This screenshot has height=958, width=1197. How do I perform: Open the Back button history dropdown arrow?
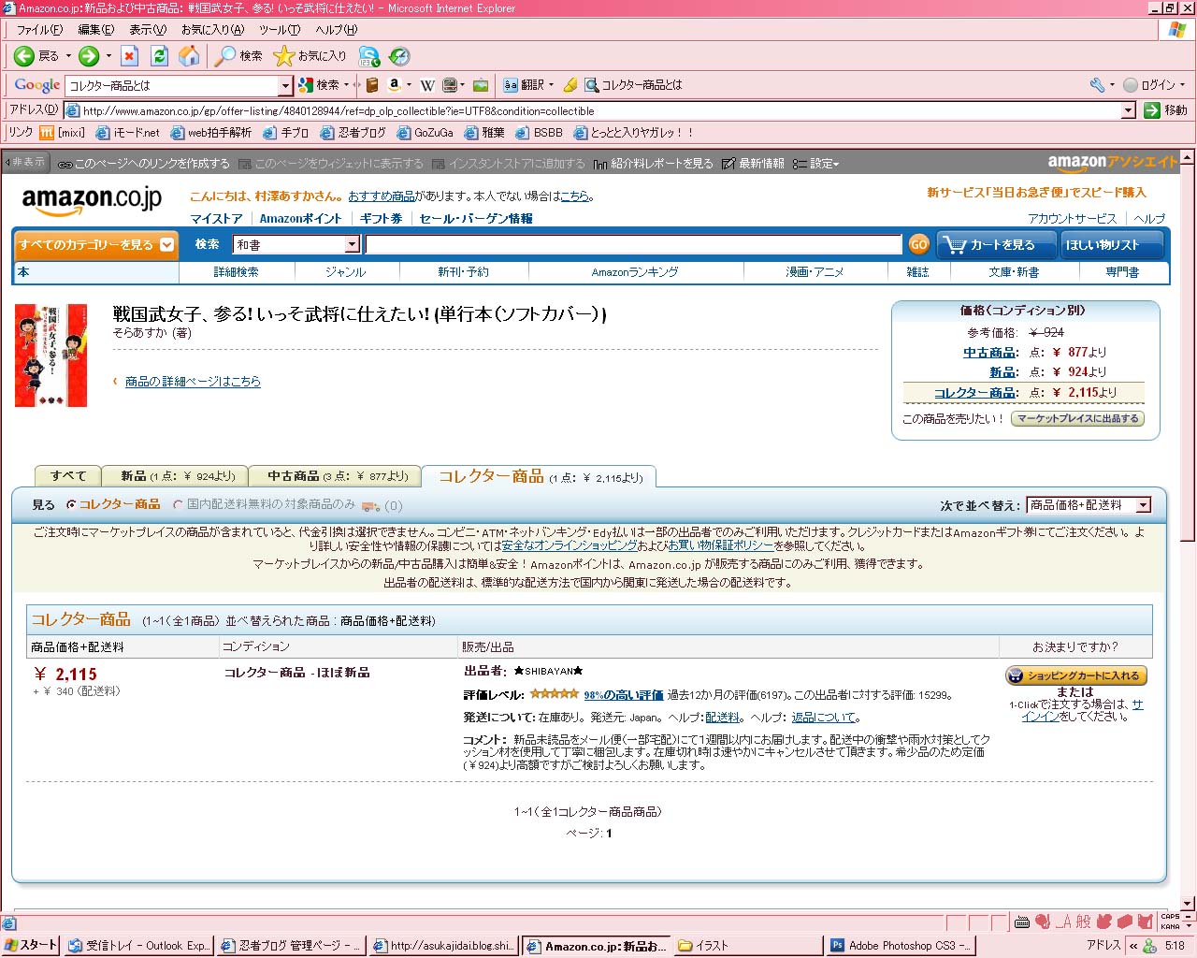tap(68, 56)
